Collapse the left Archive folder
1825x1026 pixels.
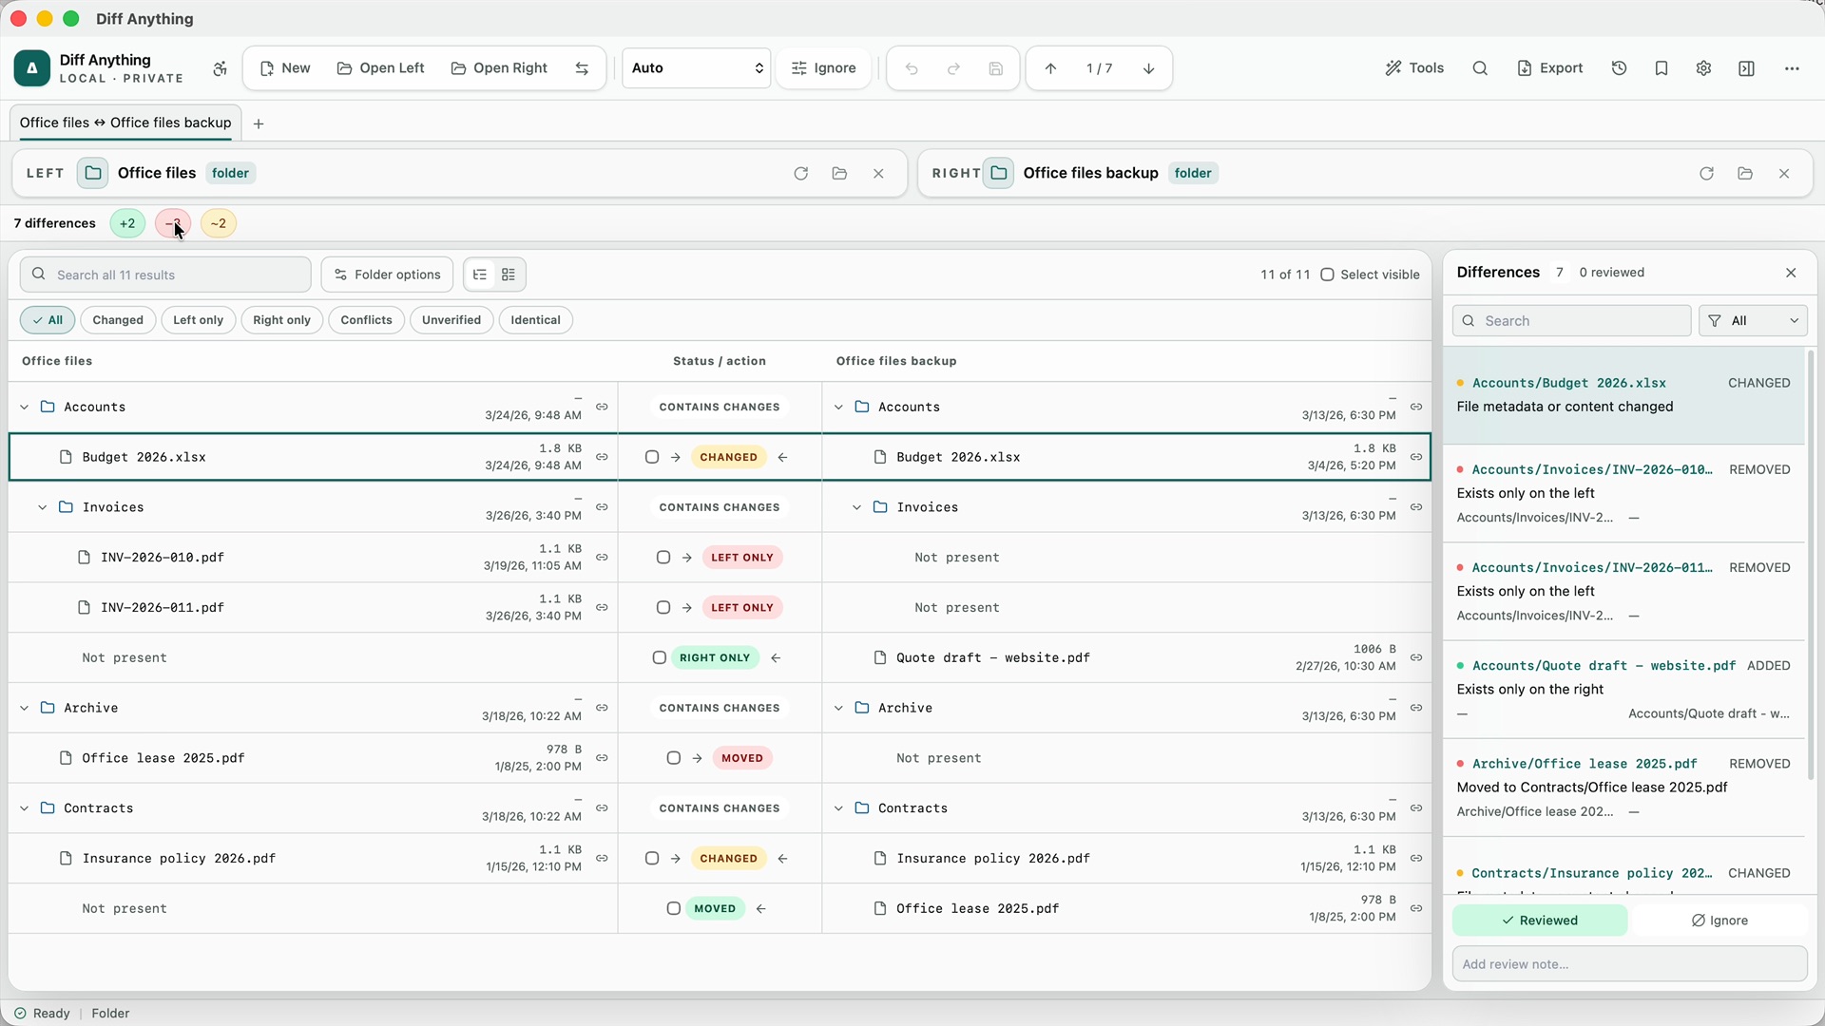point(25,709)
